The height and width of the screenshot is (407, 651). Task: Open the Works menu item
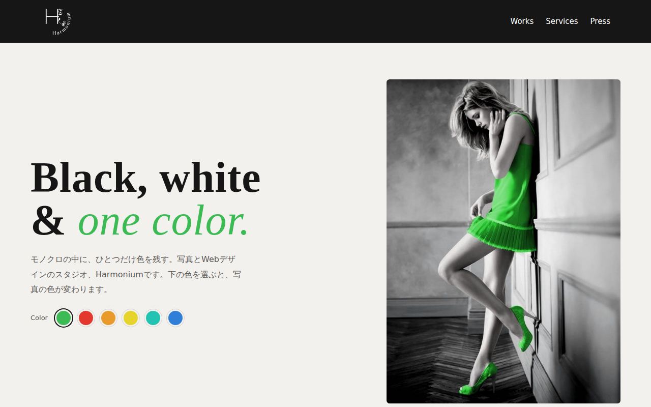[522, 21]
